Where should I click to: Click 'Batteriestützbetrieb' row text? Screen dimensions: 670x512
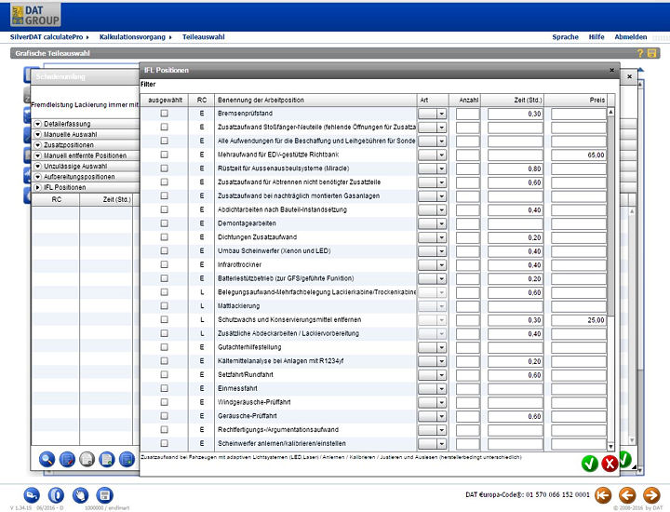point(286,278)
